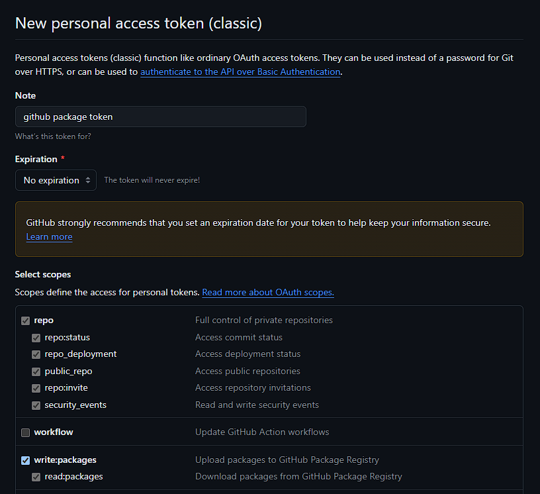
Task: Click the workflow scope label
Action: [x=54, y=432]
